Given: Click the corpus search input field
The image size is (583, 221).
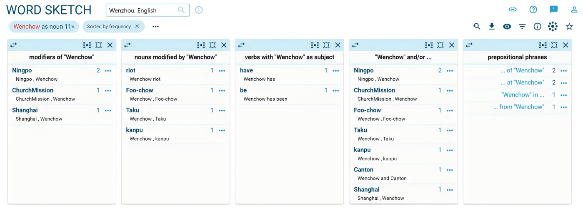Looking at the screenshot, I should tap(142, 10).
